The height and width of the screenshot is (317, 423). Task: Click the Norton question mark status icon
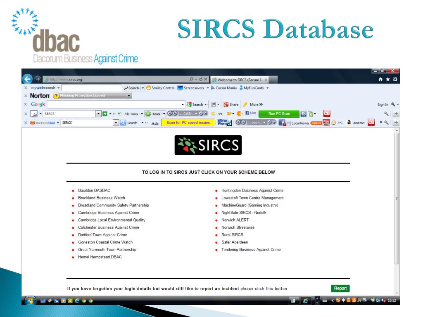click(56, 96)
